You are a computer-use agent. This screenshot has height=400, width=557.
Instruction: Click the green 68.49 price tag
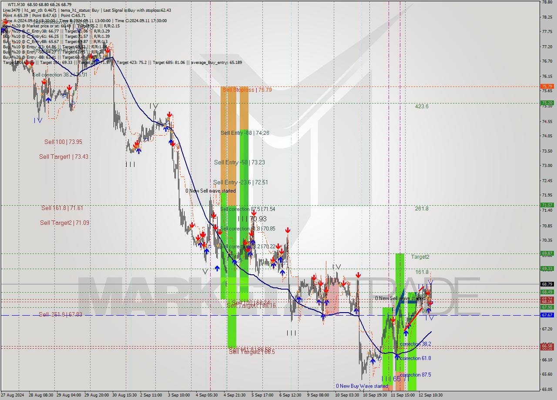click(x=547, y=292)
